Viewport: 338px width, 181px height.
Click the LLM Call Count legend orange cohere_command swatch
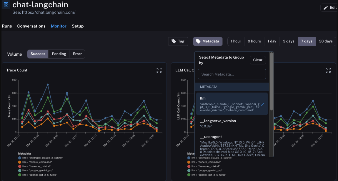[189, 162]
